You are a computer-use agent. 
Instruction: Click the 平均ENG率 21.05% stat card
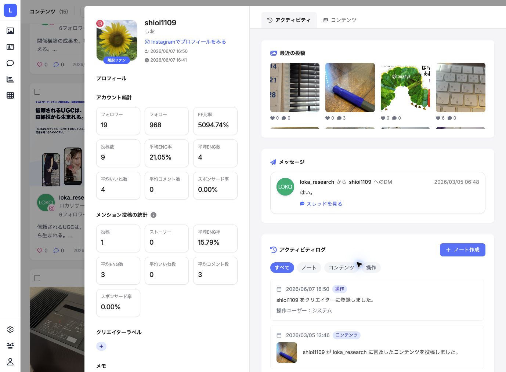coord(167,153)
